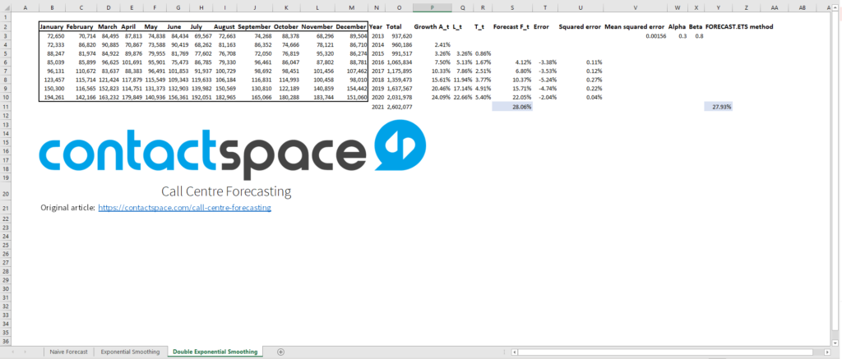Select the L_t cell 22.66%

[462, 97]
